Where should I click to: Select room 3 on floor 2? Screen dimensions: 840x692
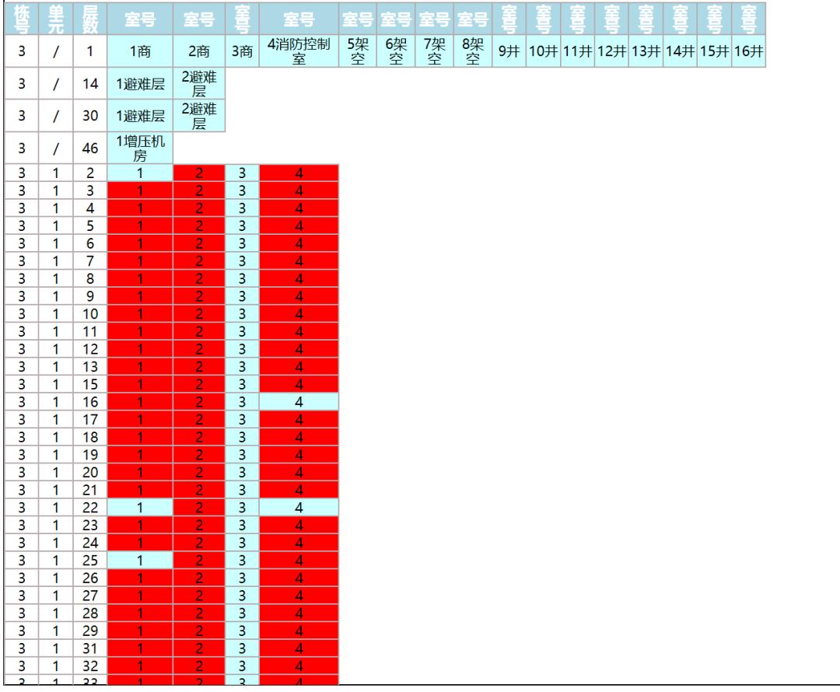pos(242,173)
